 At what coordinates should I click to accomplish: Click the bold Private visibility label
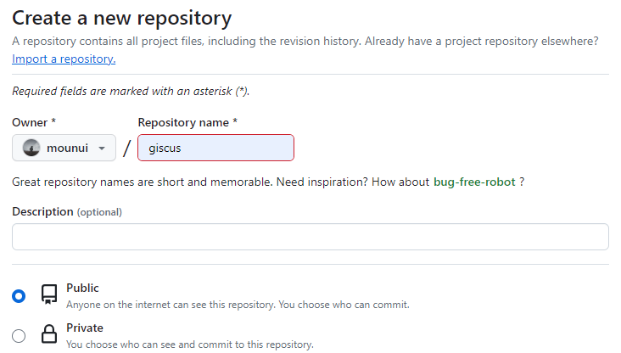pos(85,328)
